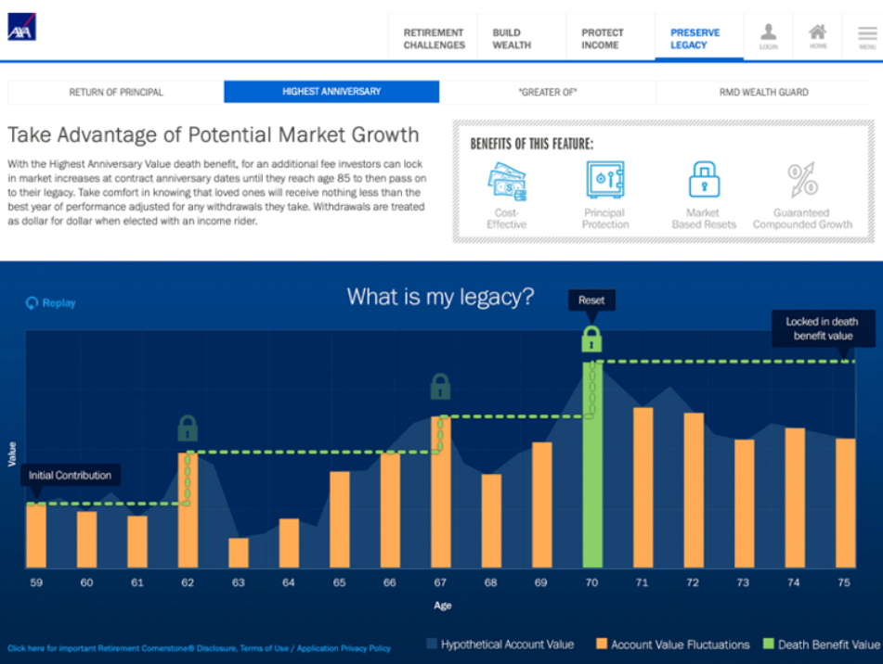Screen dimensions: 883x664
Task: Switch to the "Greater Of" tab
Action: pos(547,92)
